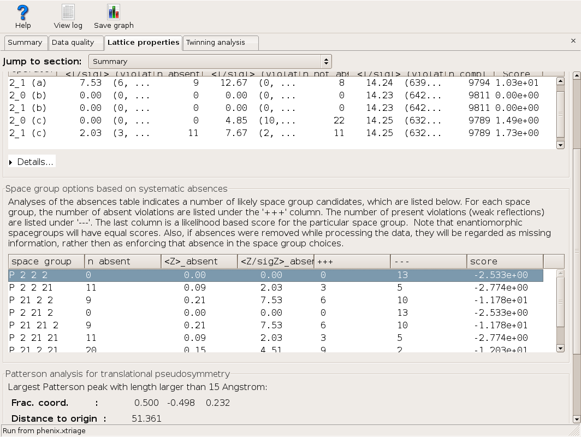Expand the Details disclosure triangle
581x437 pixels.
11,162
